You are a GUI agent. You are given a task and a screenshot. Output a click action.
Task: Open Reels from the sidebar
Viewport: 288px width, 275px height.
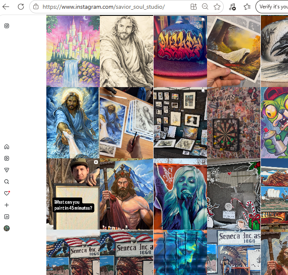[x=7, y=158]
